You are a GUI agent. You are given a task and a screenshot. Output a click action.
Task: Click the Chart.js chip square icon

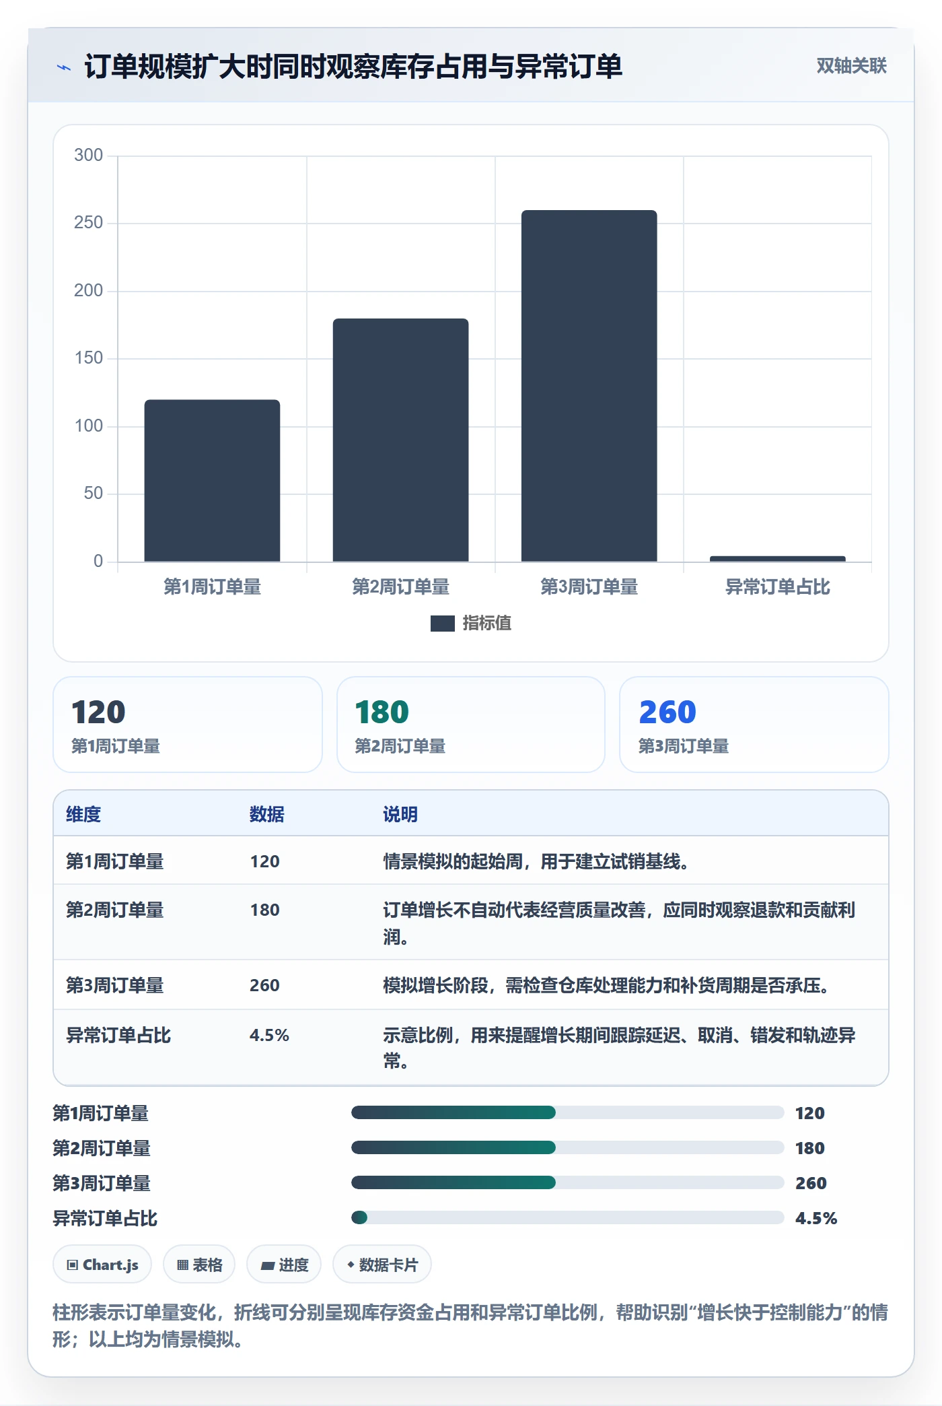[73, 1265]
